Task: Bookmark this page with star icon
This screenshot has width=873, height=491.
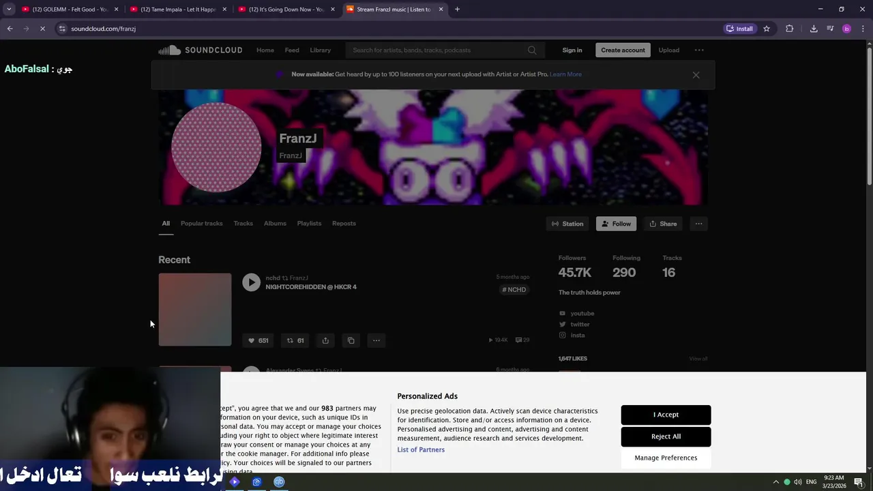Action: click(x=767, y=29)
